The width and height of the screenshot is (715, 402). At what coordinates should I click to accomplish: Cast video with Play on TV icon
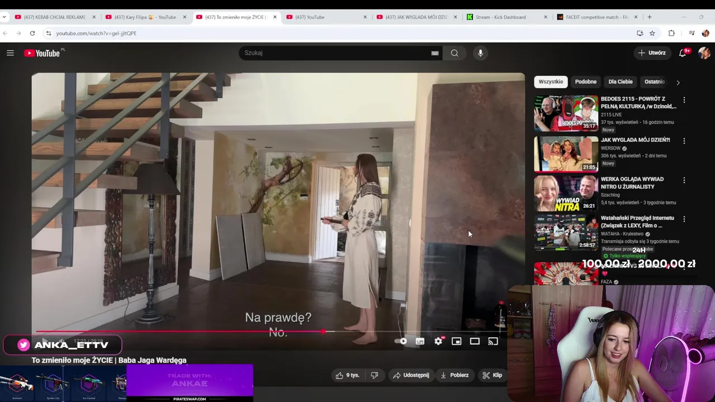click(493, 341)
